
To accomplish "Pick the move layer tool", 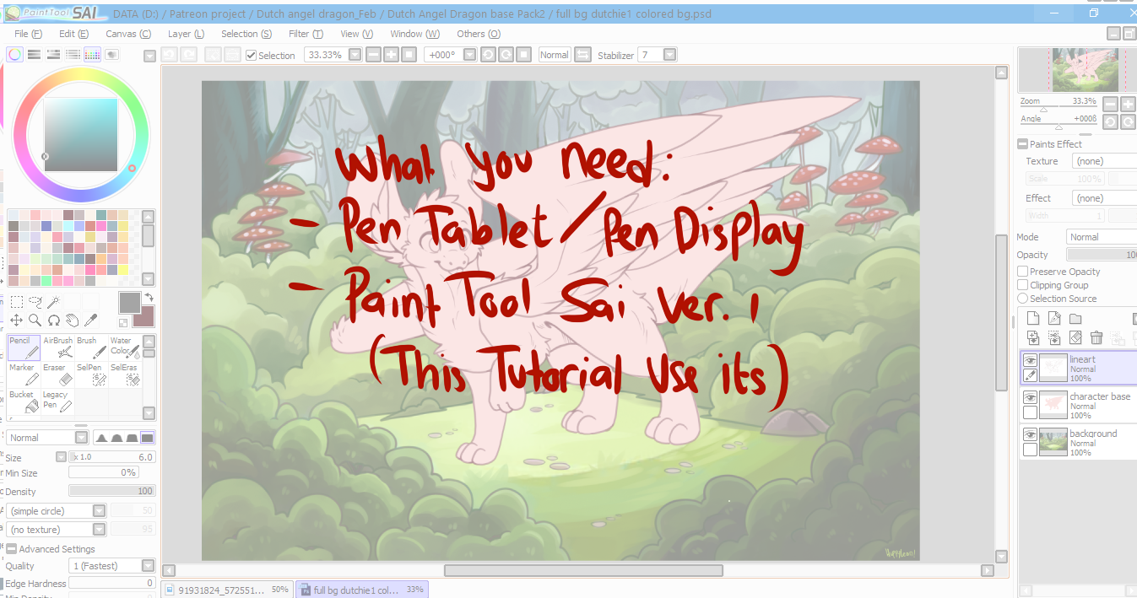I will coord(16,321).
